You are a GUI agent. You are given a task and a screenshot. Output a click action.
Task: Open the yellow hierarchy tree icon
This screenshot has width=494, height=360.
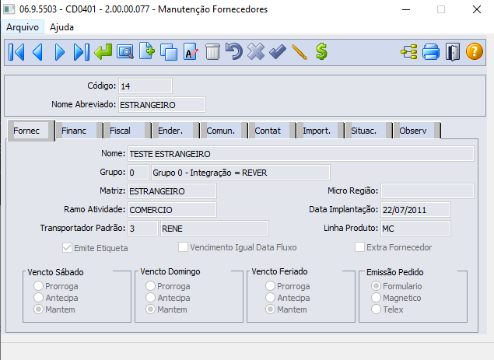tap(409, 52)
